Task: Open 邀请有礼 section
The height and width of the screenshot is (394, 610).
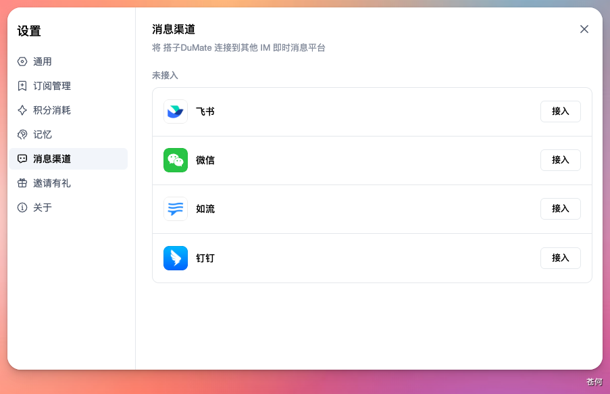Action: [68, 183]
